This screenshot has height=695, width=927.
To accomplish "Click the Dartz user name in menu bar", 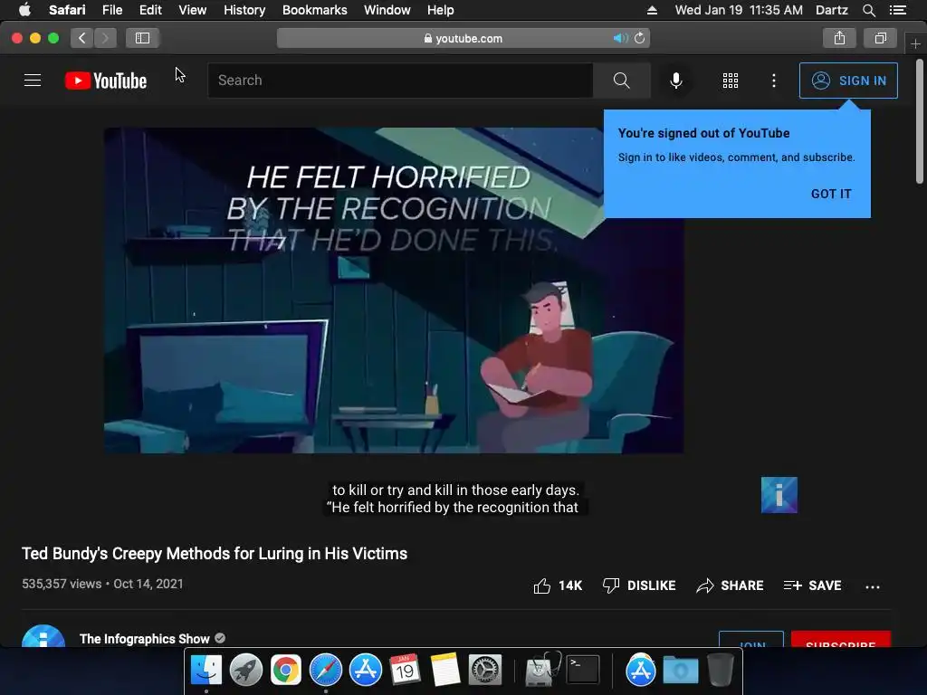I will 831,10.
